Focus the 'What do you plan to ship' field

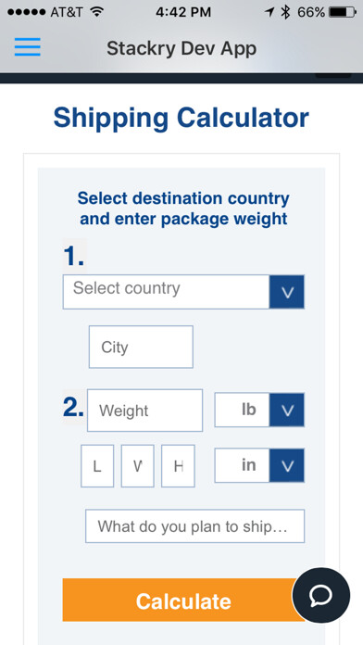point(194,526)
